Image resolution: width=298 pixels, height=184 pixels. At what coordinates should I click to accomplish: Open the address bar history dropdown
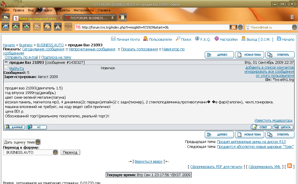click(240, 27)
